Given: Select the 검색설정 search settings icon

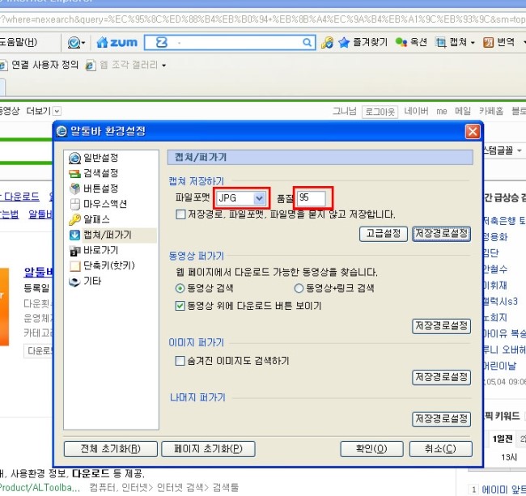Looking at the screenshot, I should pos(75,174).
